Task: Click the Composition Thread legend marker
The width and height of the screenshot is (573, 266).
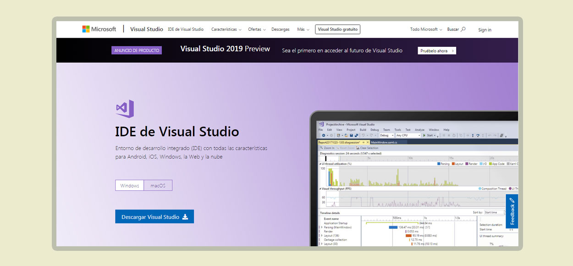Action: pyautogui.click(x=480, y=188)
